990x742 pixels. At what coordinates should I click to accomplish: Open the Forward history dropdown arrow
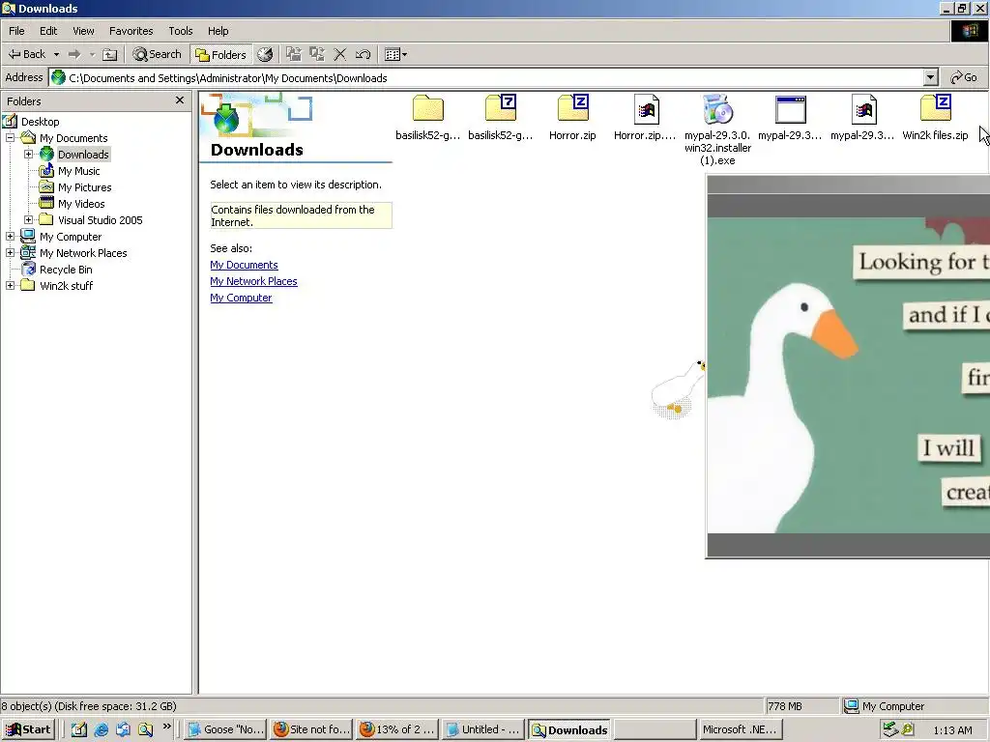[92, 54]
